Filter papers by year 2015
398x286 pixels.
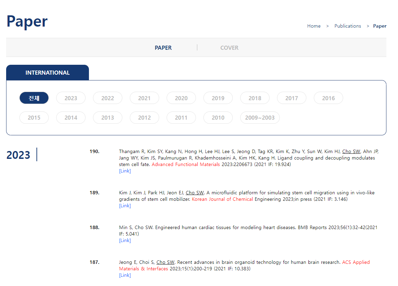point(34,117)
